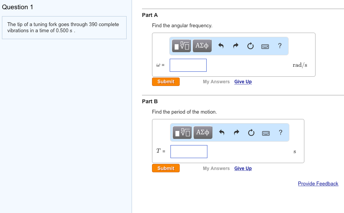
Task: Click undo arrow in Part B toolbar
Action: coord(222,133)
